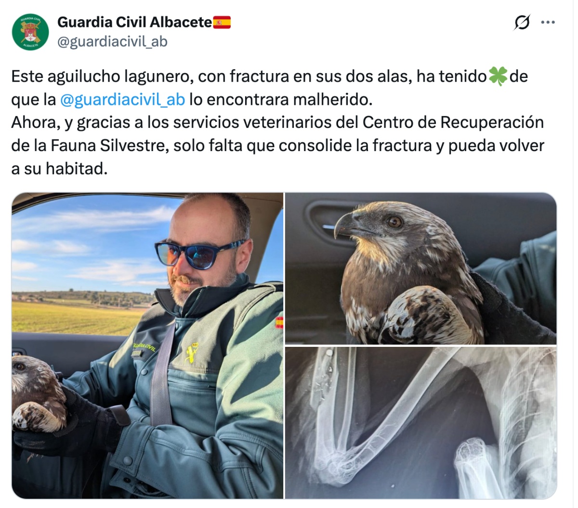
Task: Click the four-leaf clover emoji in the text
Action: point(498,76)
